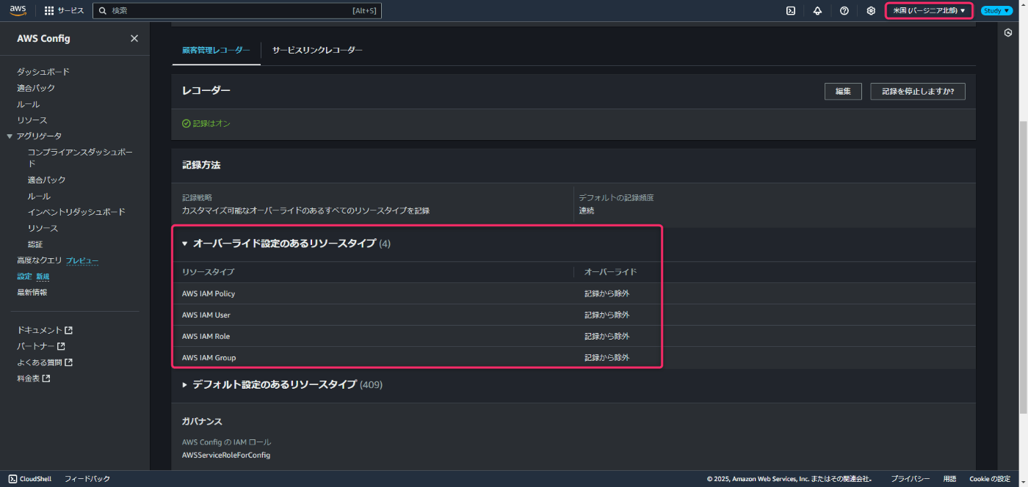Open the help question mark menu
The width and height of the screenshot is (1028, 487).
click(x=844, y=11)
